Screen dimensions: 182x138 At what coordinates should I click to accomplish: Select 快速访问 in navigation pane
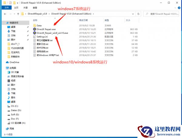click(14, 23)
